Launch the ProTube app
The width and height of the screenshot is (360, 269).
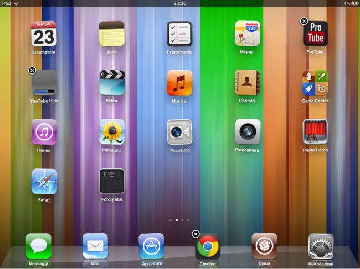click(316, 34)
